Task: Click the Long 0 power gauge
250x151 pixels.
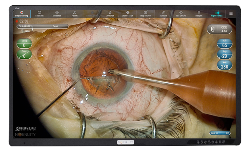Action: point(24,43)
